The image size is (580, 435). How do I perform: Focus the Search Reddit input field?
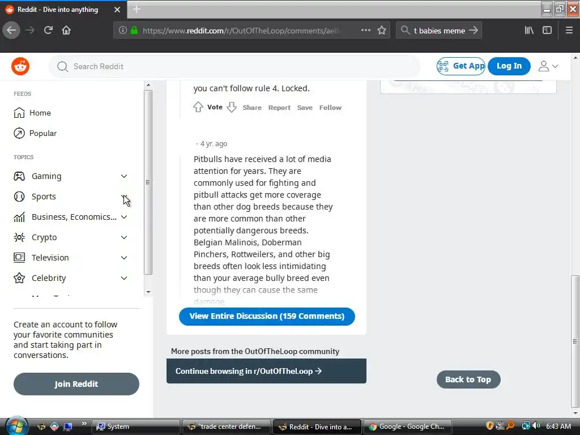(x=234, y=67)
